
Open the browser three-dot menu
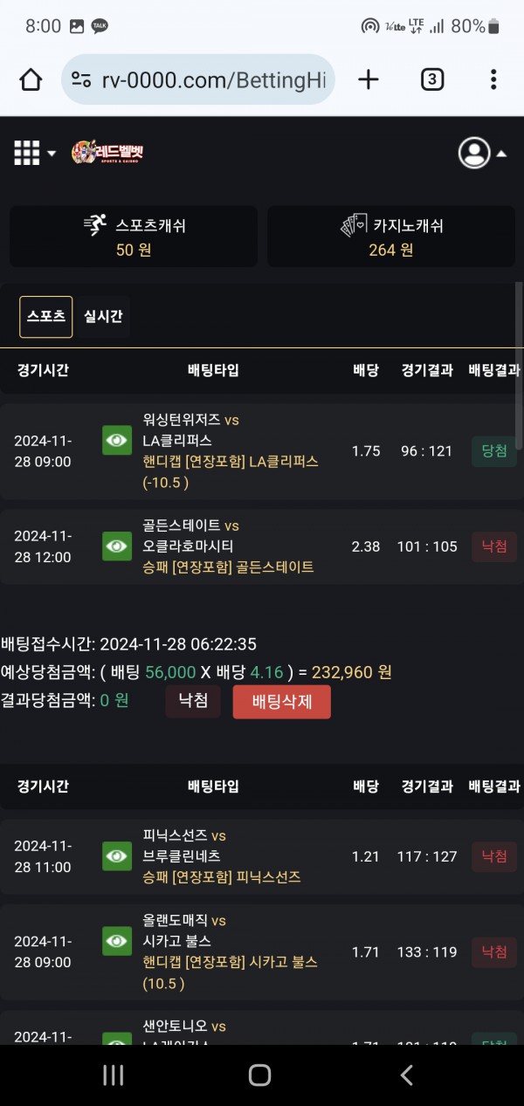pyautogui.click(x=493, y=80)
